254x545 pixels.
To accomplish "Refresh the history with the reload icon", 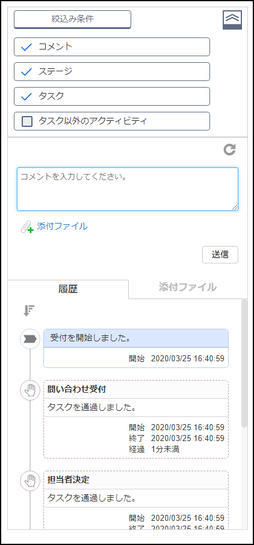I will 229,149.
